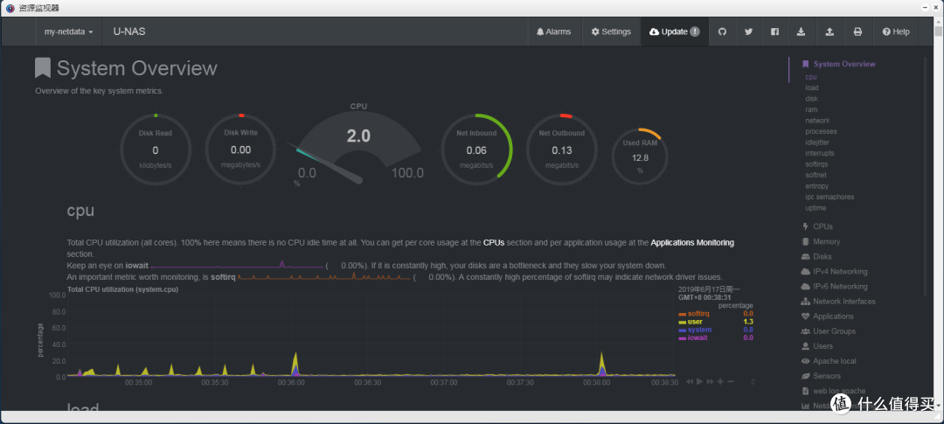Click the Used RAM gauge
Screen dimensions: 944x424
[640, 156]
